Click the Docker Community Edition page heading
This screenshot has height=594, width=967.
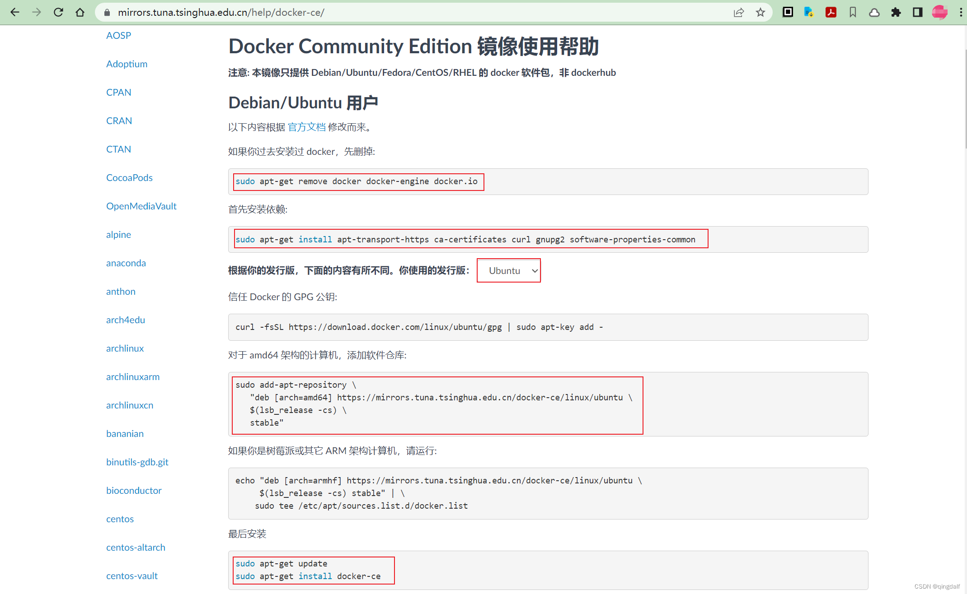pos(413,46)
